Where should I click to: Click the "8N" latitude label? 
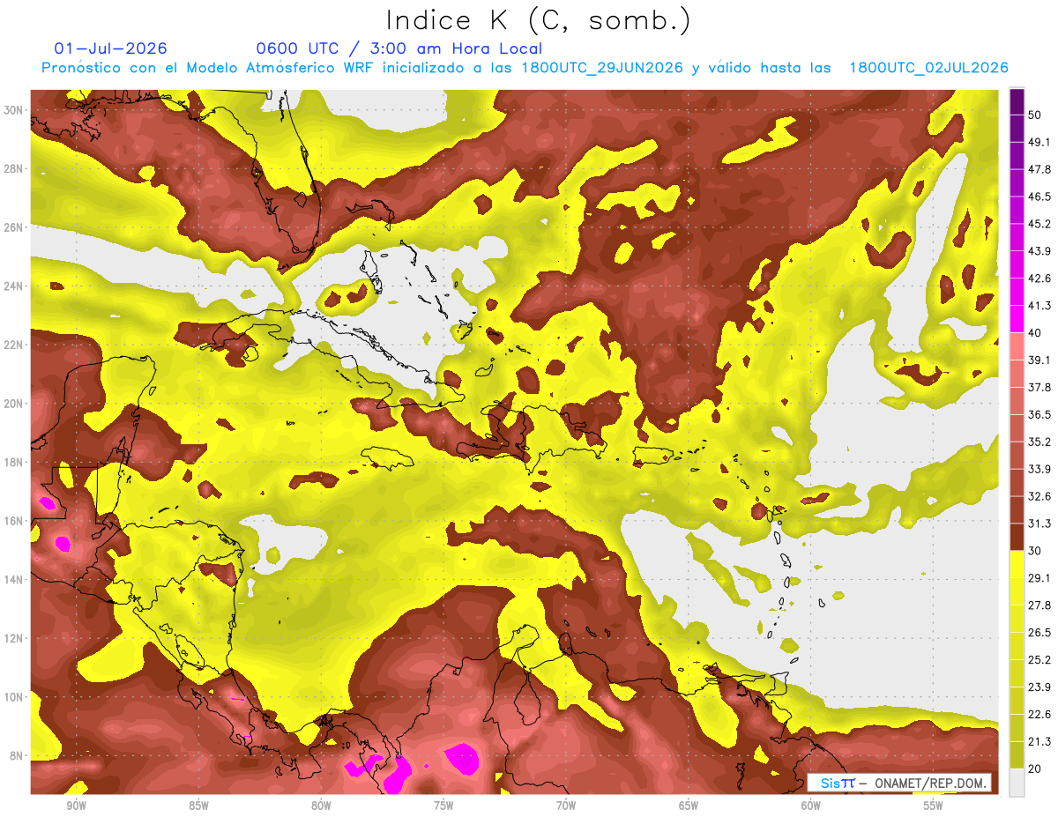pyautogui.click(x=17, y=756)
